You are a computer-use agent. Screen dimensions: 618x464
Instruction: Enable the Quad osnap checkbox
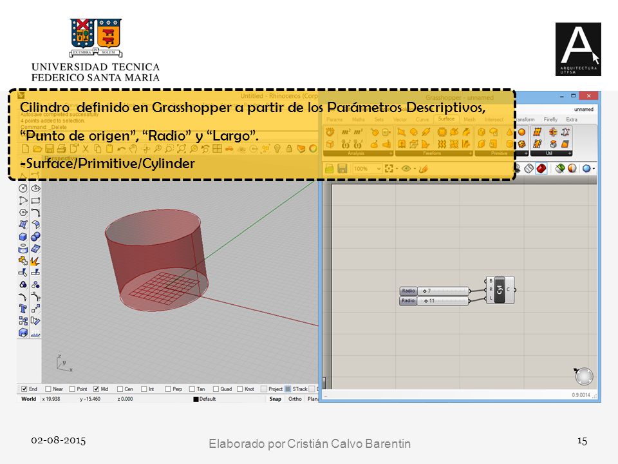pyautogui.click(x=216, y=389)
